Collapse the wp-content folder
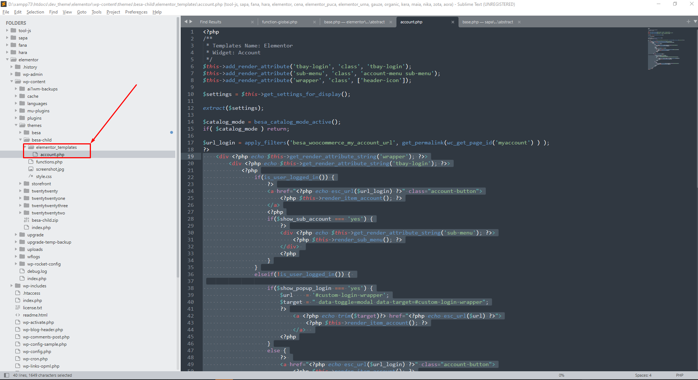 [x=11, y=81]
